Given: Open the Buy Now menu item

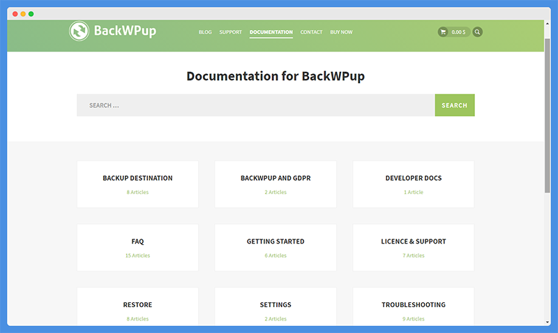Looking at the screenshot, I should (x=341, y=32).
